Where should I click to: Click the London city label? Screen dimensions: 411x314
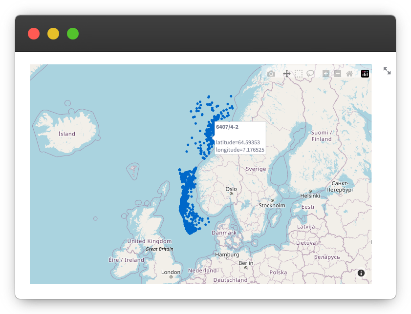(x=171, y=272)
